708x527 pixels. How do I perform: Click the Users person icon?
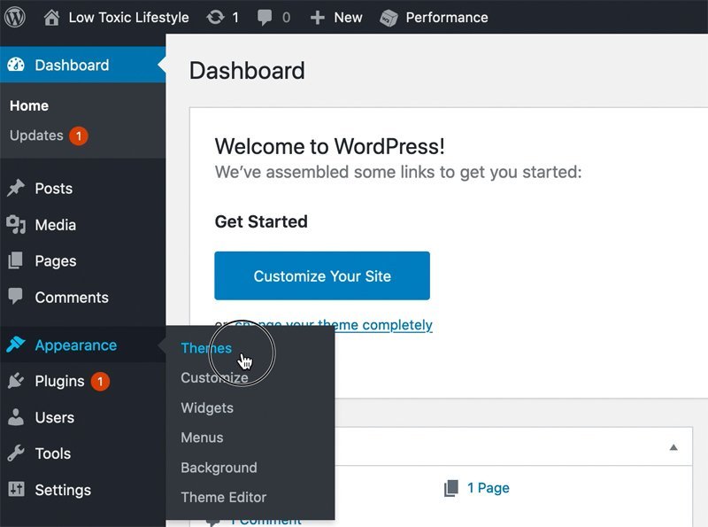pos(16,417)
